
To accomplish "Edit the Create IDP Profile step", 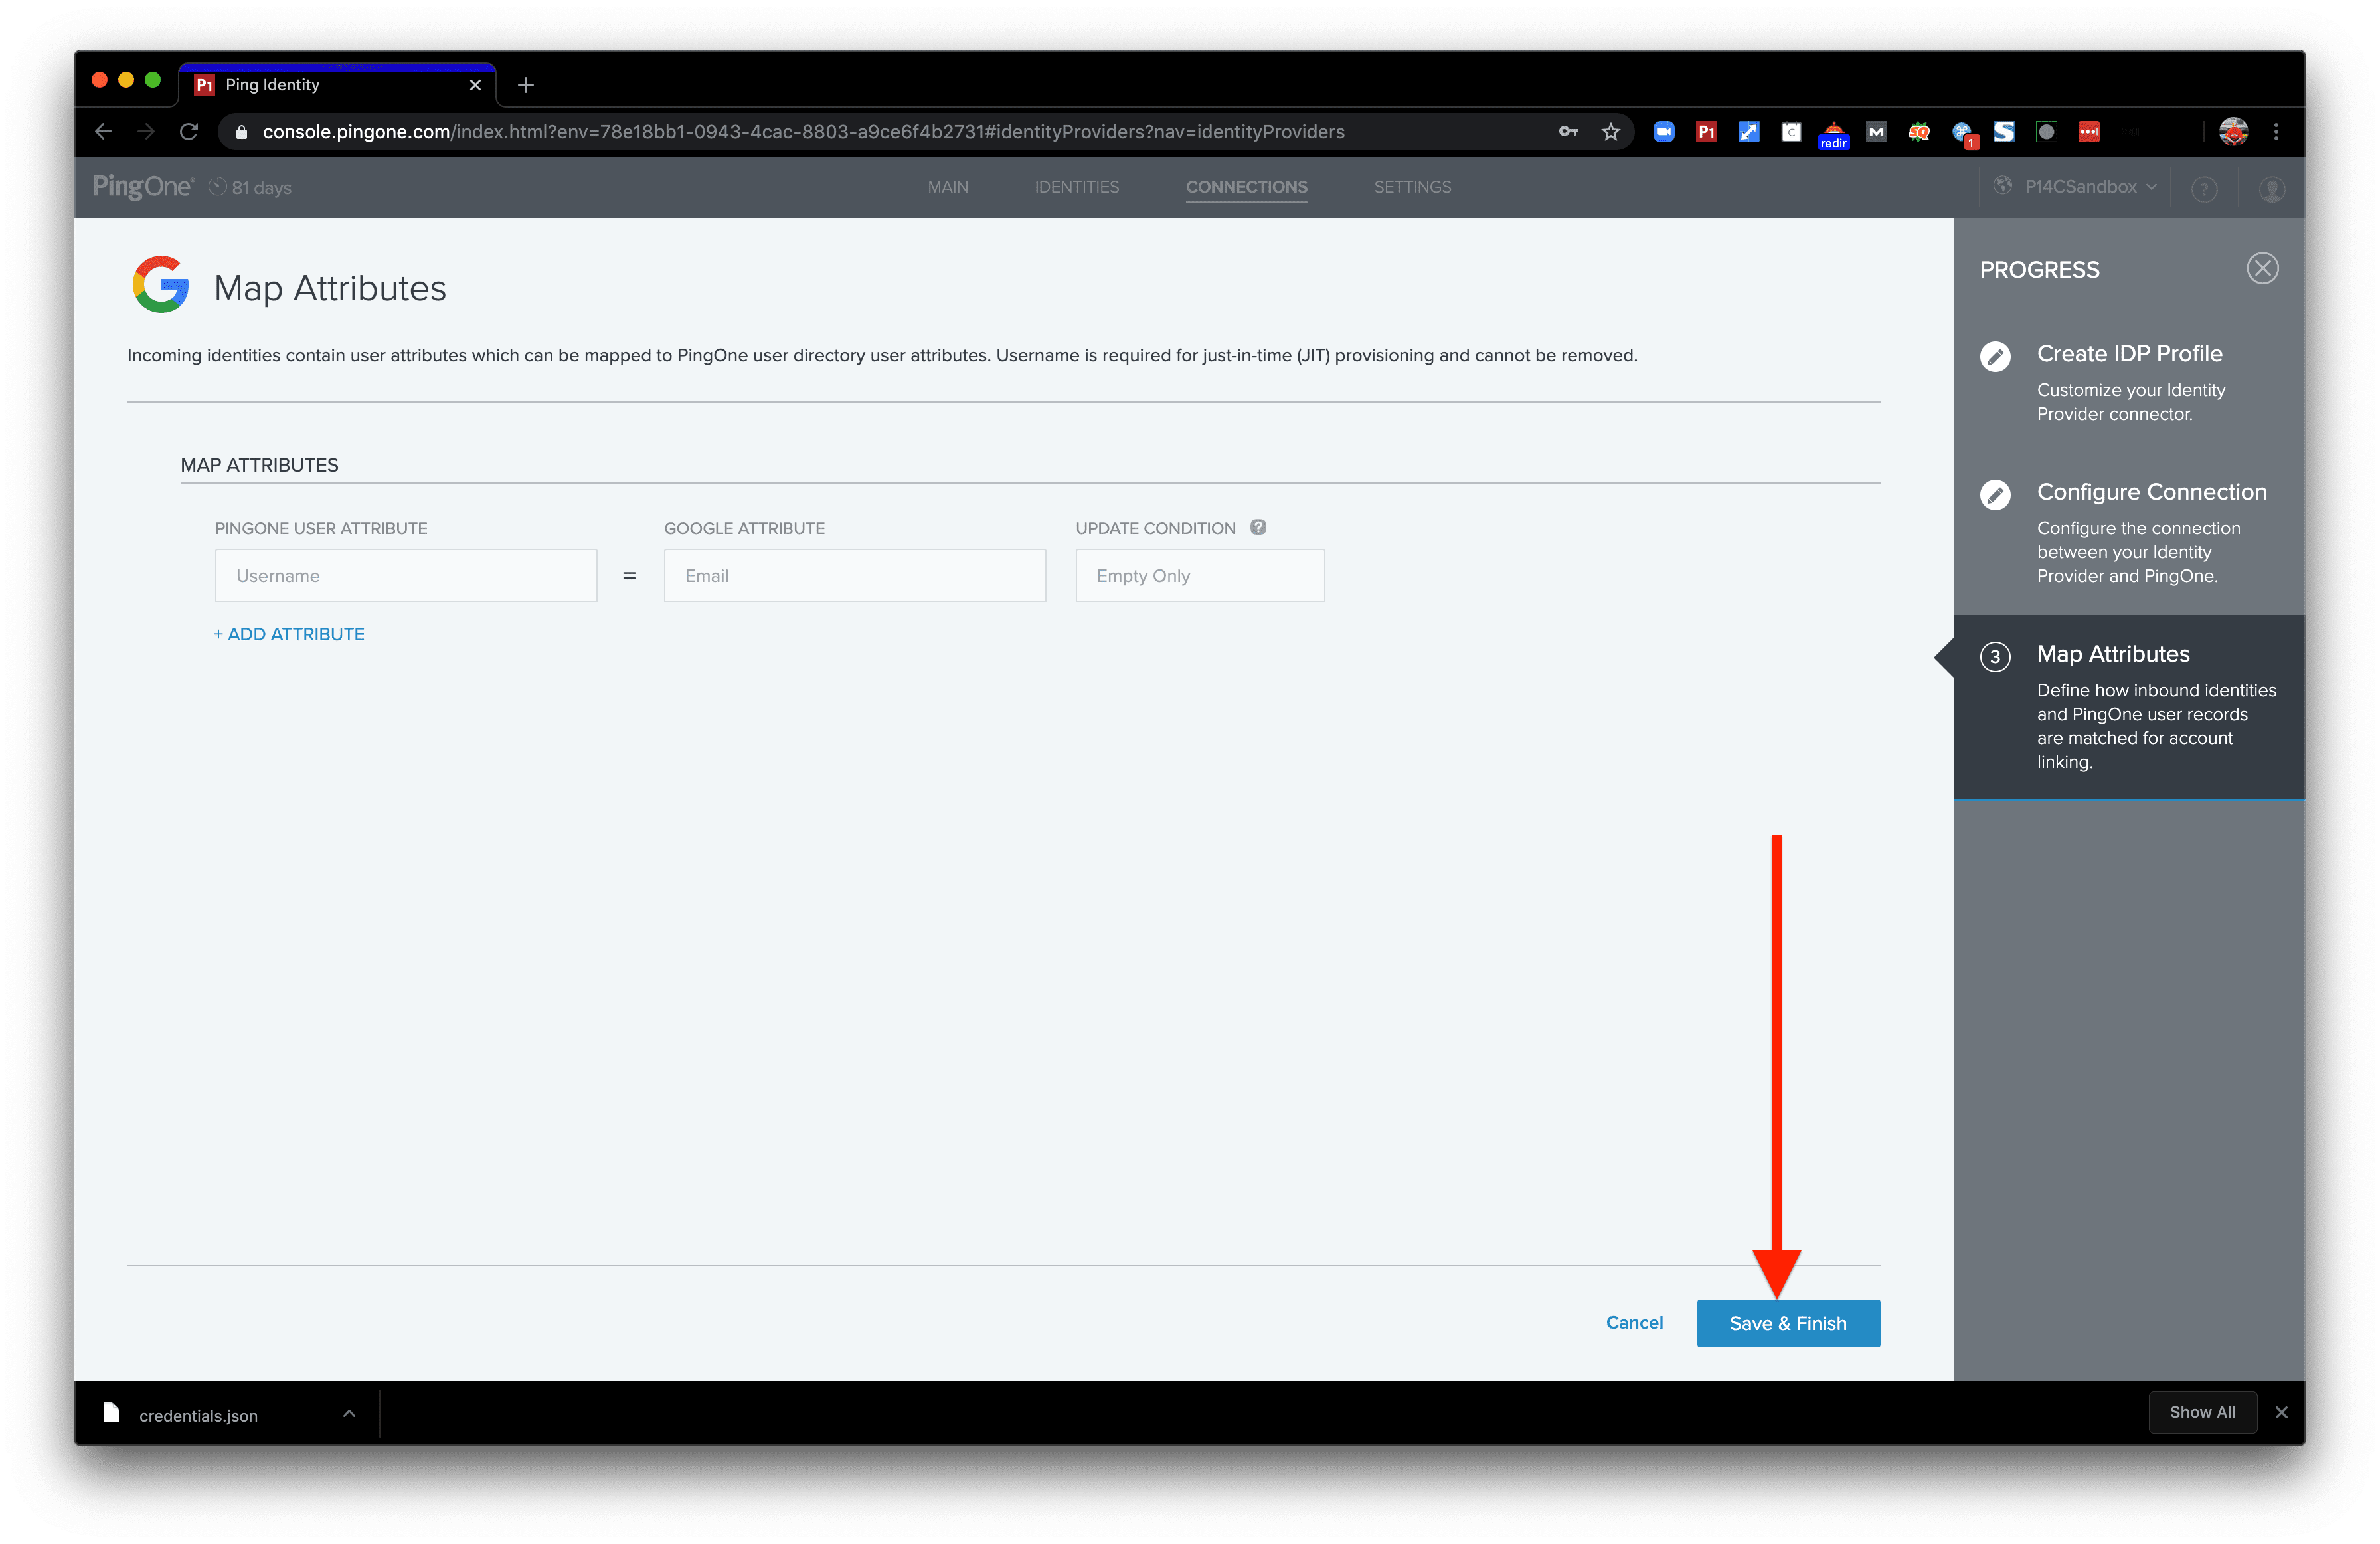I will pos(1995,356).
